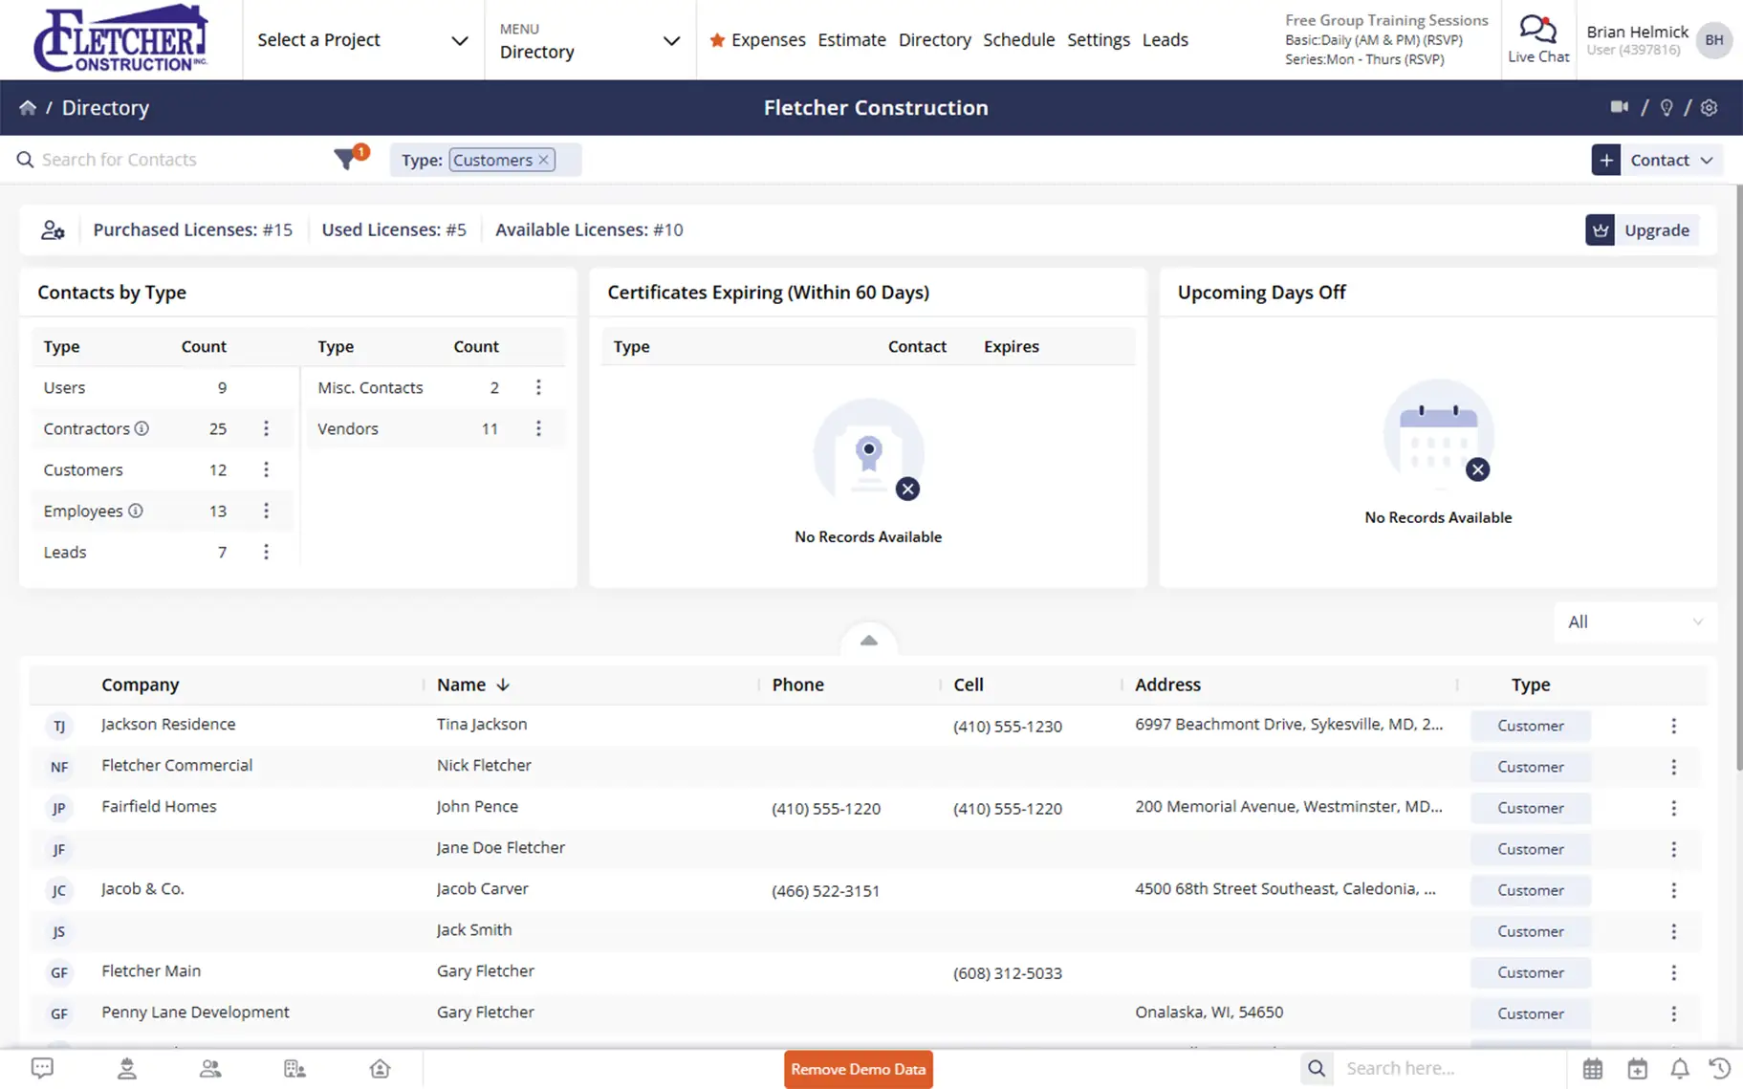Click Customer type badge for Gary Fletcher Main

tap(1530, 972)
